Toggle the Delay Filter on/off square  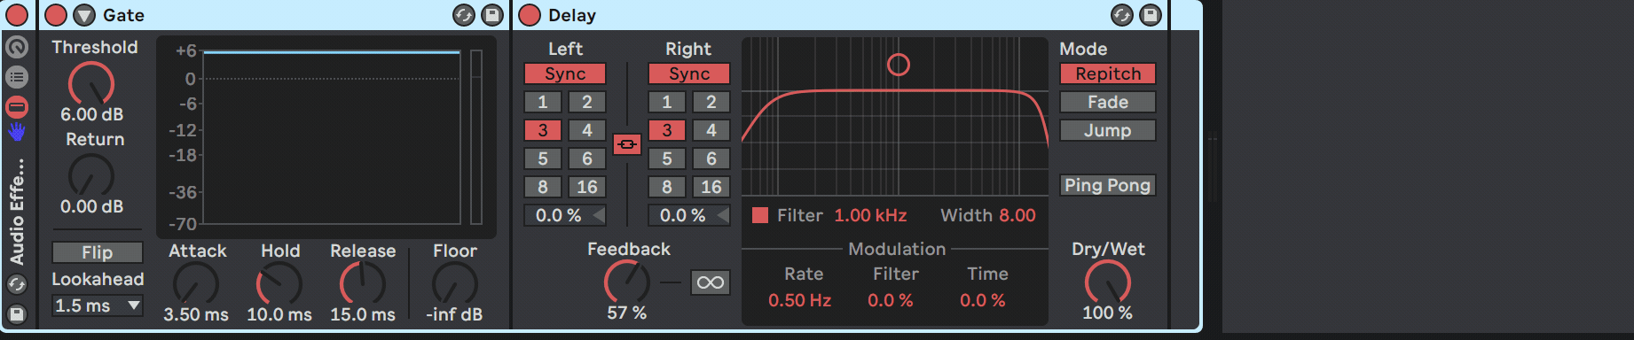[x=760, y=215]
